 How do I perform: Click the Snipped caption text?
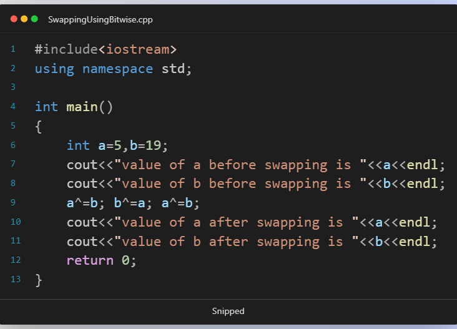pos(228,311)
